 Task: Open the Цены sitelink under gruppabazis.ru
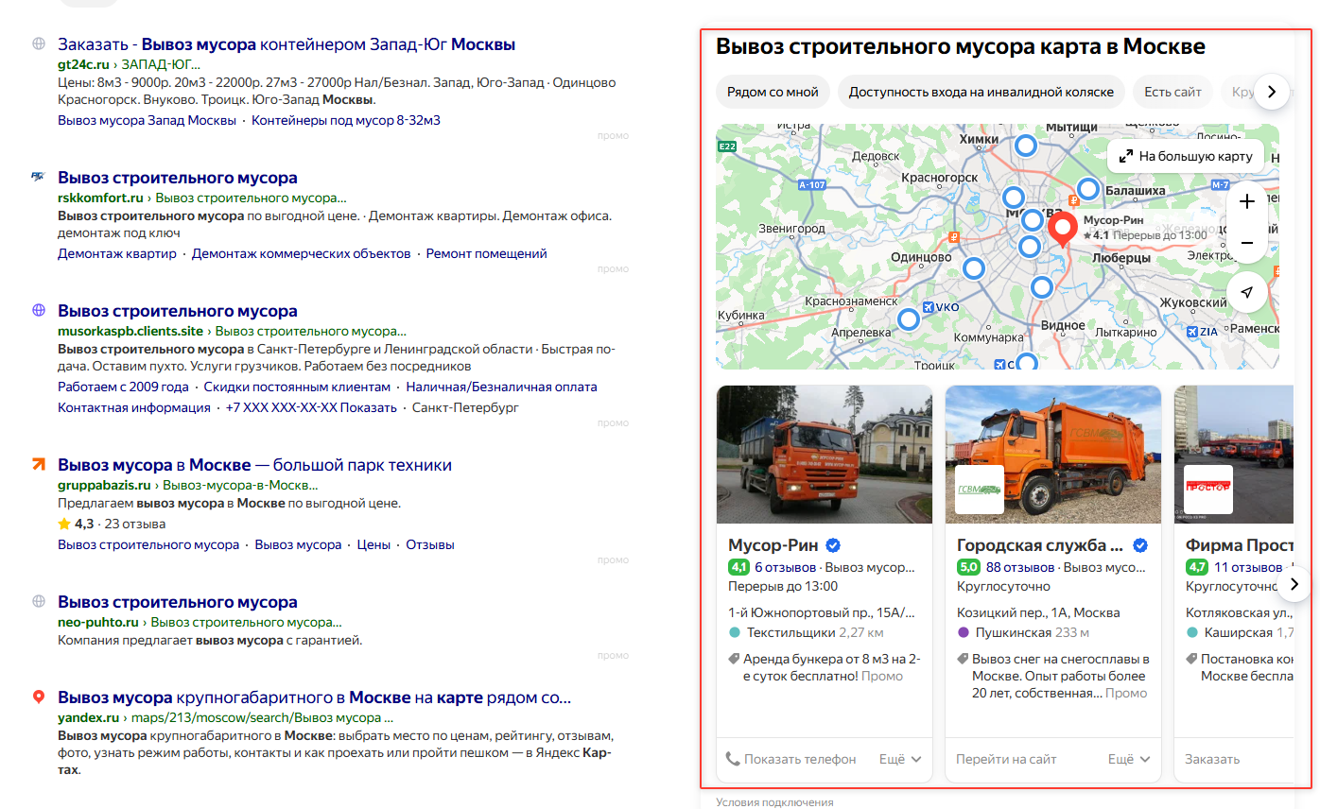pyautogui.click(x=373, y=544)
